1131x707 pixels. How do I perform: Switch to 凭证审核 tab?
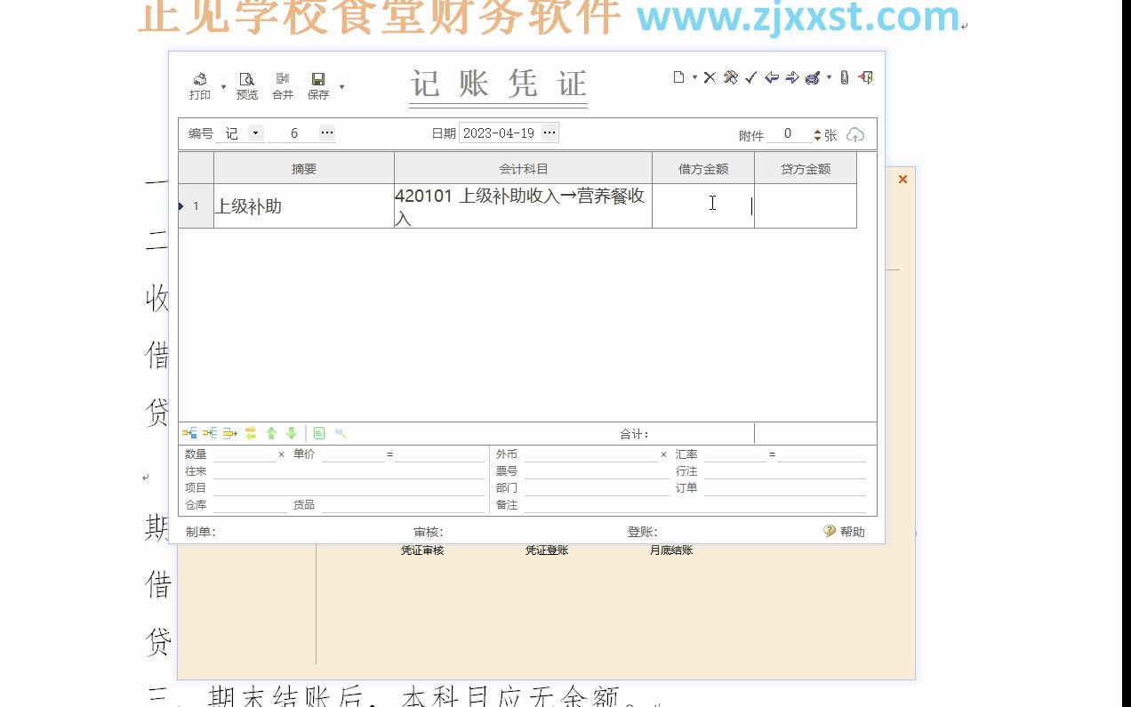[421, 550]
